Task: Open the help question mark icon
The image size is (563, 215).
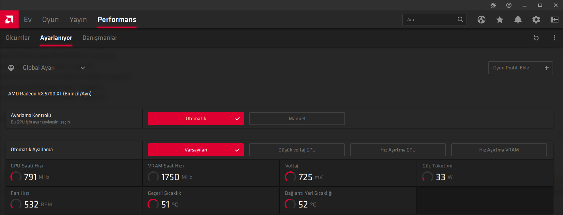Action: (x=509, y=5)
